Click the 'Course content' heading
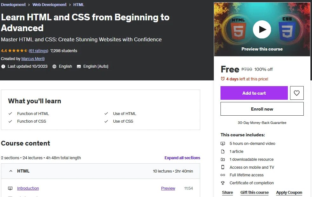The width and height of the screenshot is (312, 197). pyautogui.click(x=25, y=143)
